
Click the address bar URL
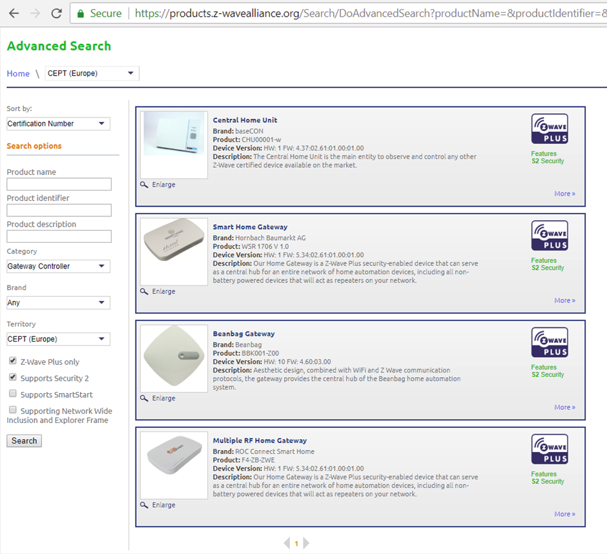(x=370, y=13)
